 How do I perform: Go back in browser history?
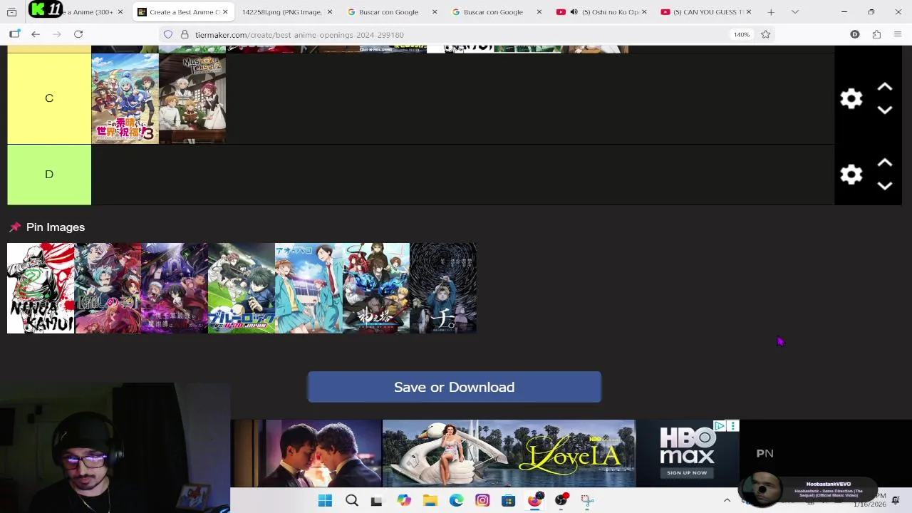pos(36,34)
